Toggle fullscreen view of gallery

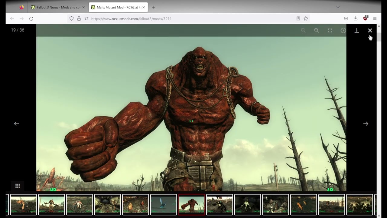coord(330,30)
